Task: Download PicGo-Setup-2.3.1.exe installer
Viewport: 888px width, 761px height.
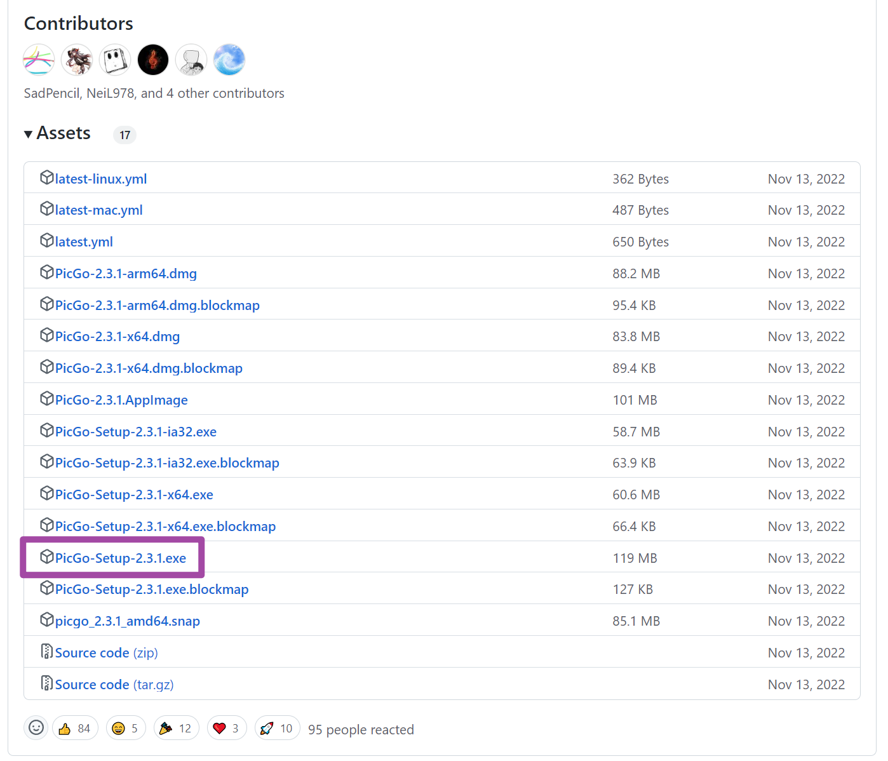Action: (121, 558)
